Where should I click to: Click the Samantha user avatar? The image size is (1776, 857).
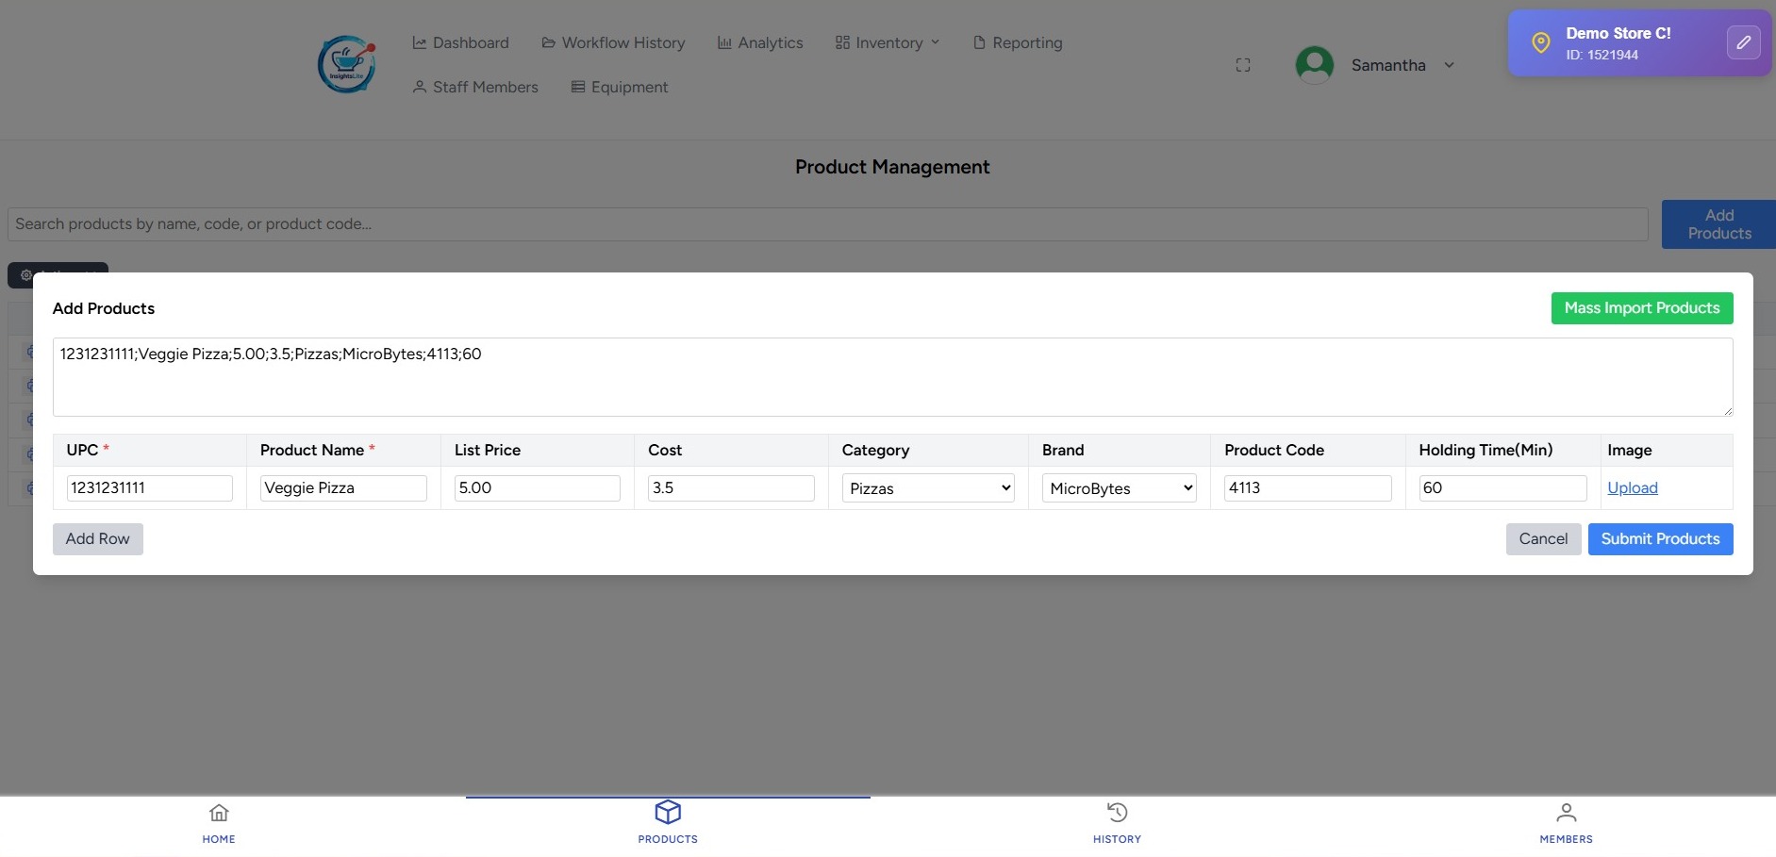tap(1315, 65)
